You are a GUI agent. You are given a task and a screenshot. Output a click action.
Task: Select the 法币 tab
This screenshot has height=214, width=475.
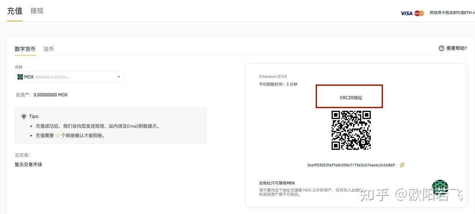click(48, 49)
